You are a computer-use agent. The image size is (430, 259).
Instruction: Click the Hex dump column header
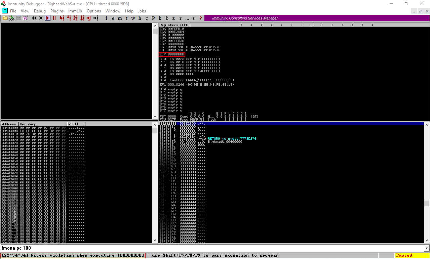[43, 124]
